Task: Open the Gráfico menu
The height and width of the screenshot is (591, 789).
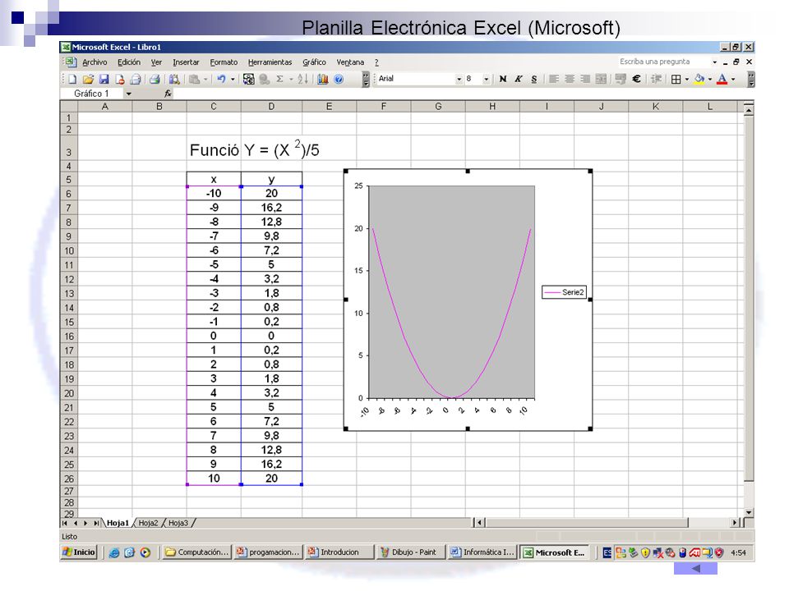Action: point(314,62)
